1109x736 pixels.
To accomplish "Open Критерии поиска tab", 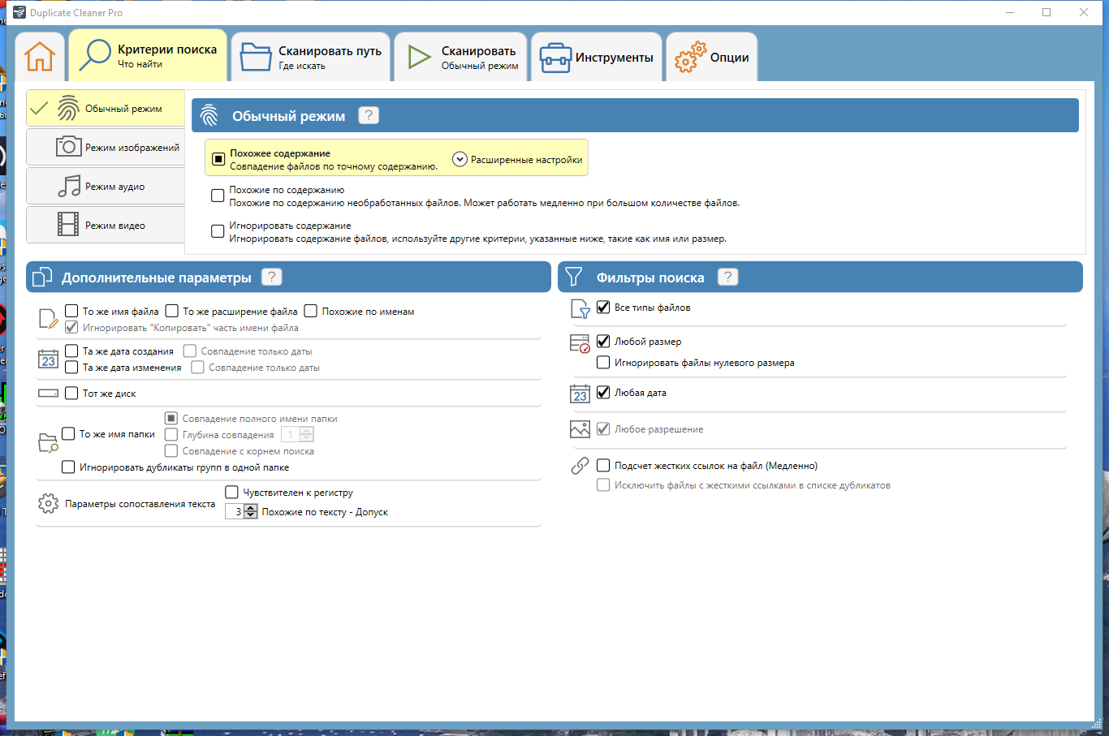I will 148,55.
